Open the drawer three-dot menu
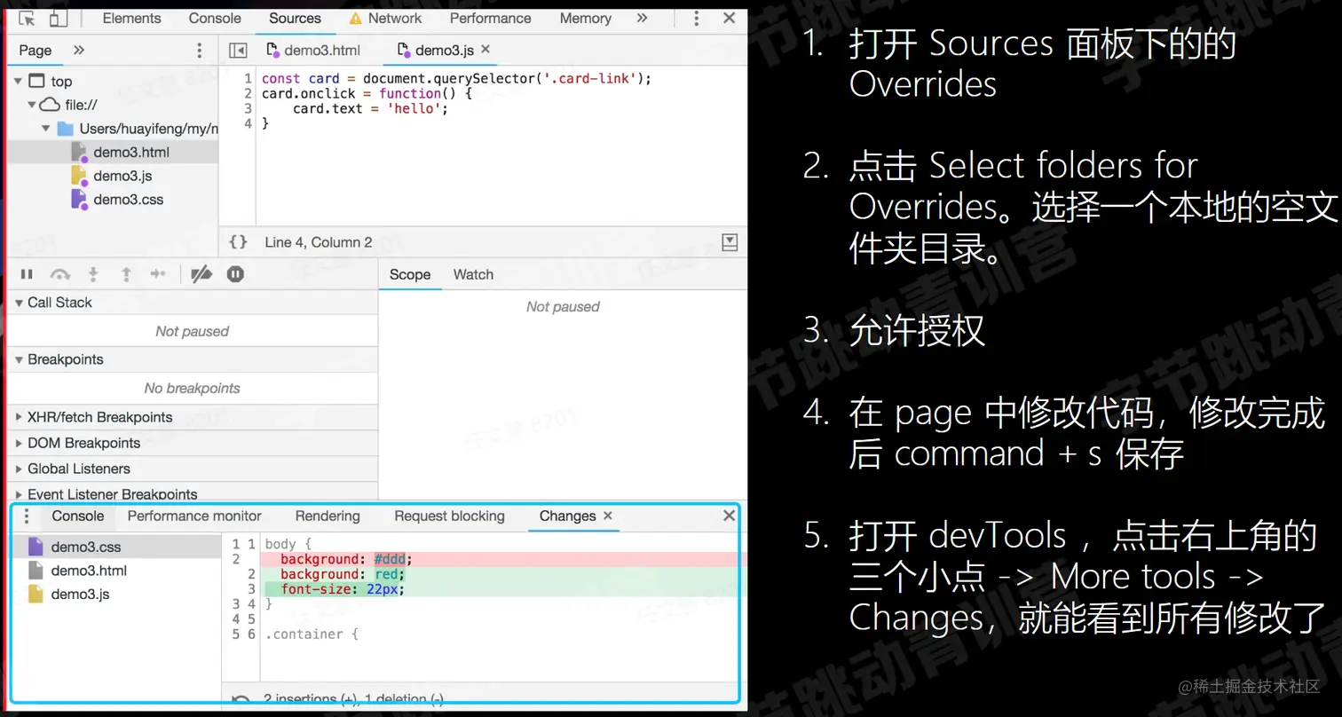This screenshot has width=1342, height=717. pos(27,516)
